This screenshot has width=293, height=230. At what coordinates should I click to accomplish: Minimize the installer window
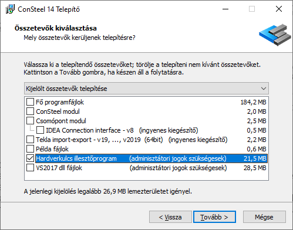(x=225, y=9)
